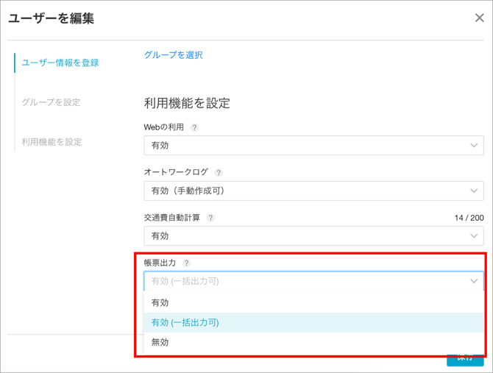The image size is (493, 373).
Task: Close the ユーザーを編集 dialog with the X
Action: pos(479,18)
